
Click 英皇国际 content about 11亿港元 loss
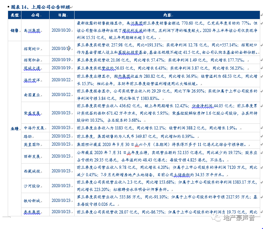[x=162, y=145]
